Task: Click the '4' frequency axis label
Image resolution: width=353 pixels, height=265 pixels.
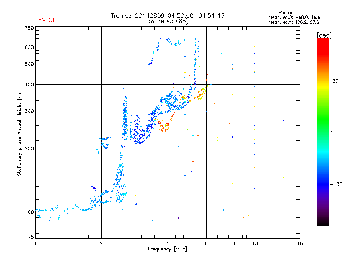Action: click(168, 243)
